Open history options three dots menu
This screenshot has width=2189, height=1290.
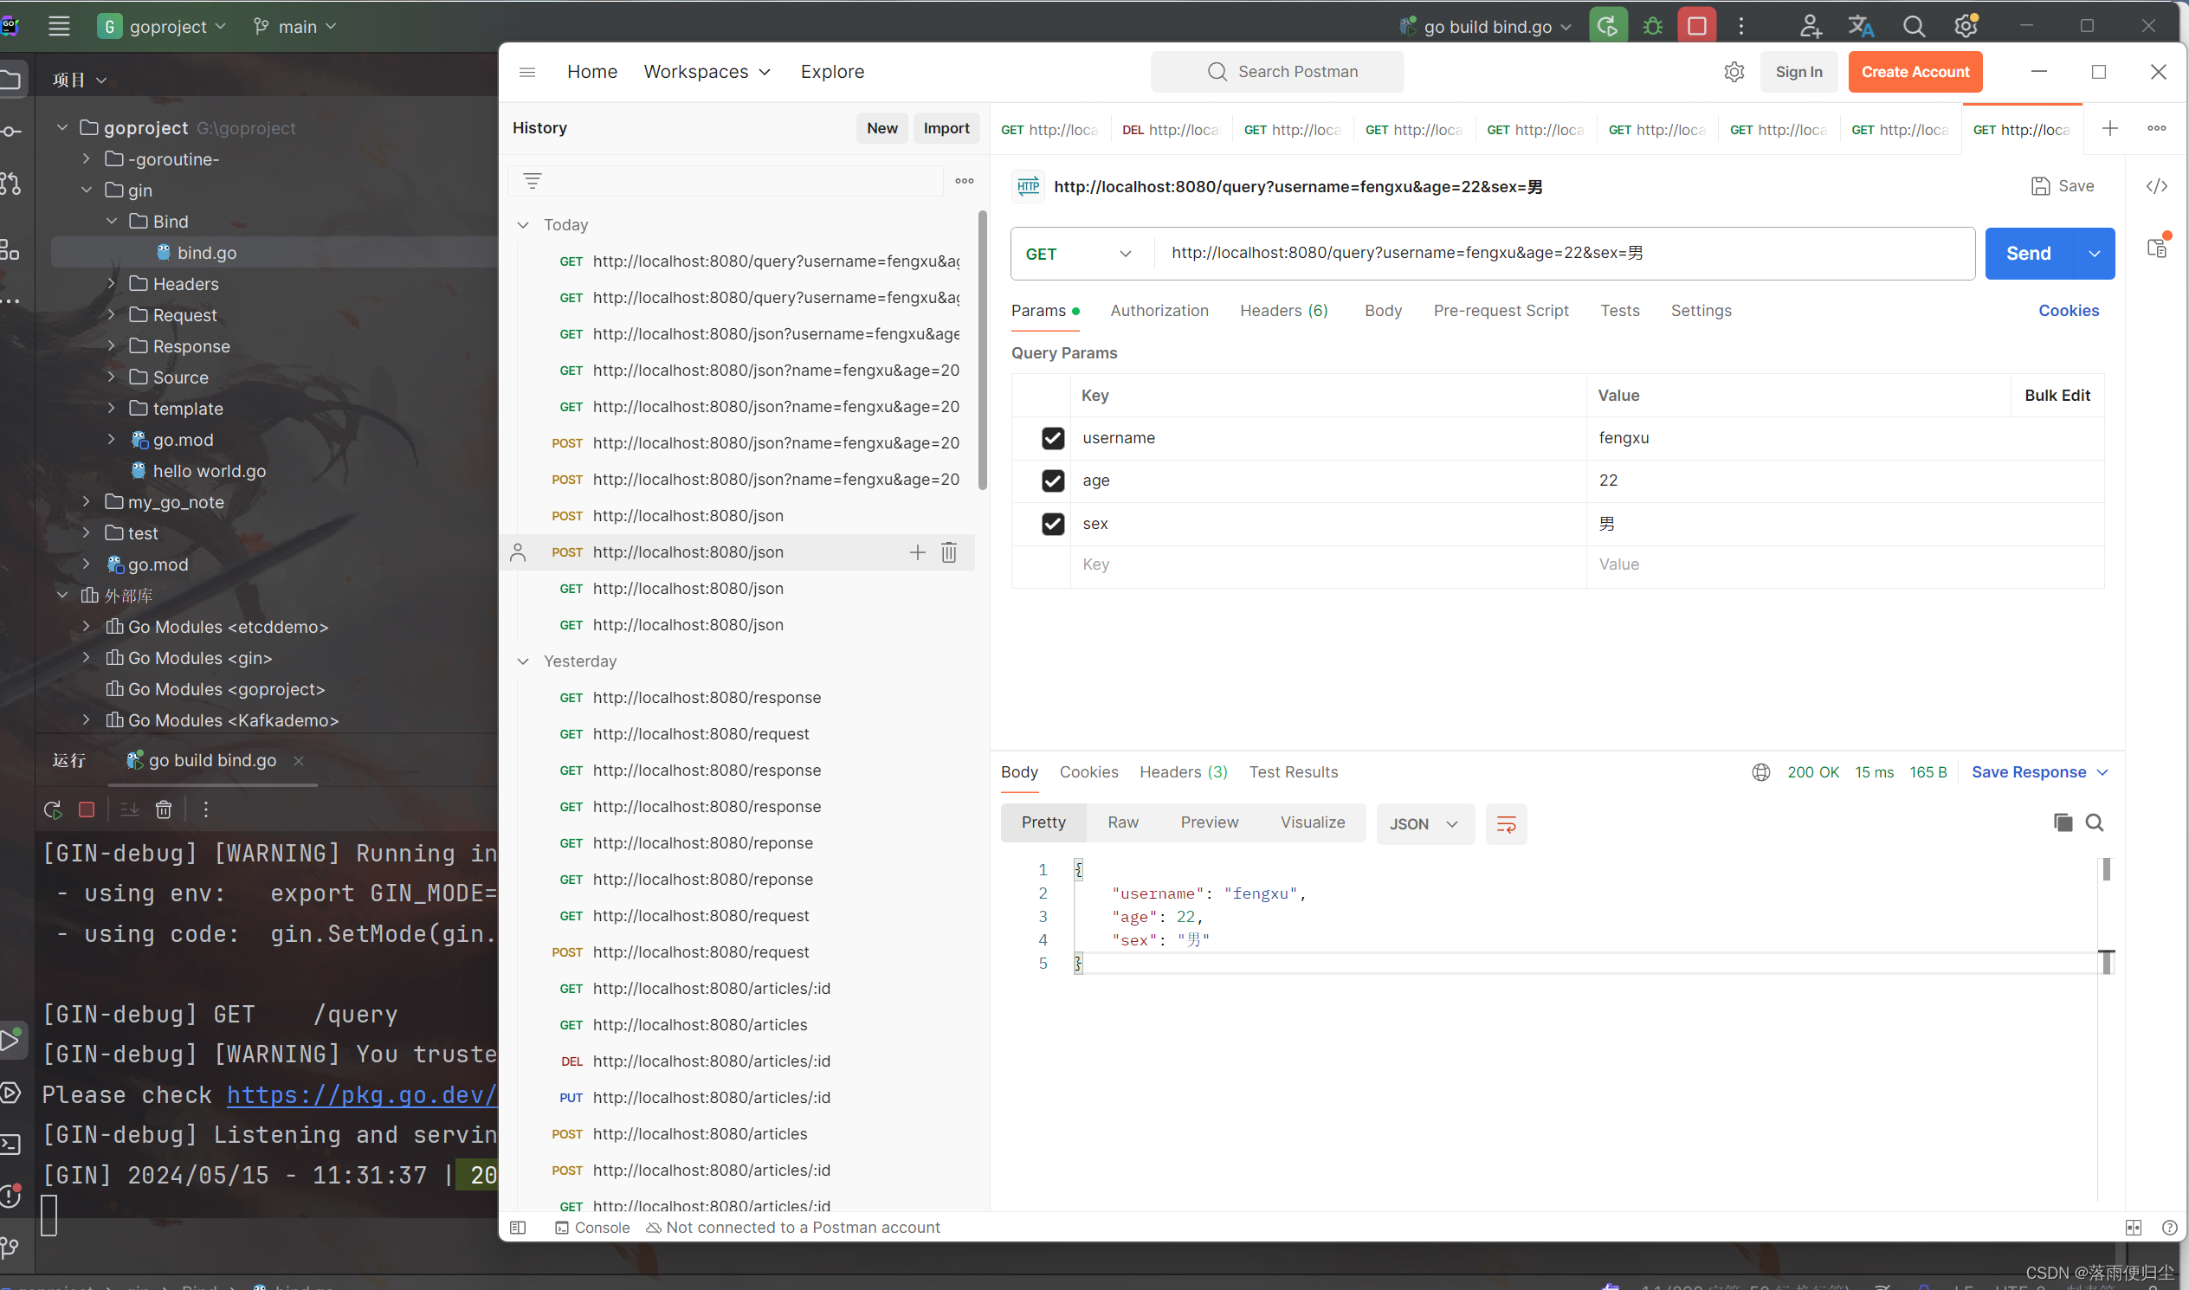coord(964,181)
